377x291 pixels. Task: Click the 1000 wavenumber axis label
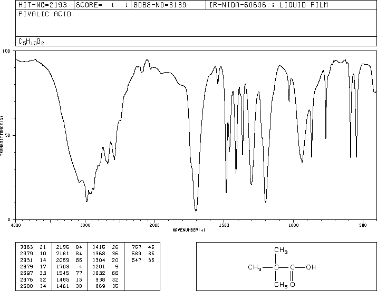pyautogui.click(x=293, y=225)
